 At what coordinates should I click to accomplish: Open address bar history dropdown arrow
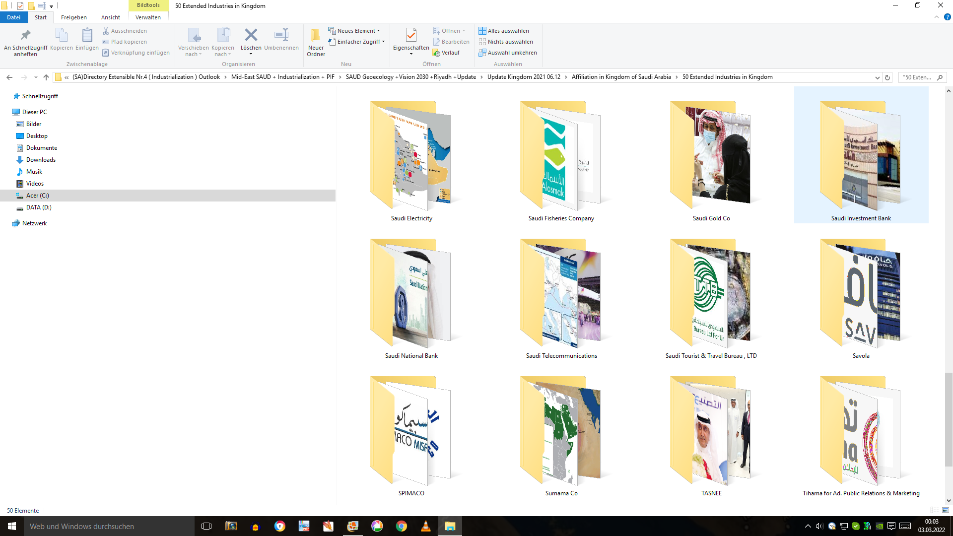[x=878, y=77]
